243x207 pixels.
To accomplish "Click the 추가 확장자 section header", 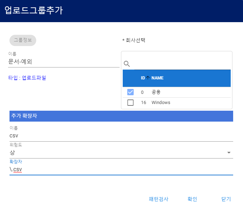I will (x=121, y=116).
